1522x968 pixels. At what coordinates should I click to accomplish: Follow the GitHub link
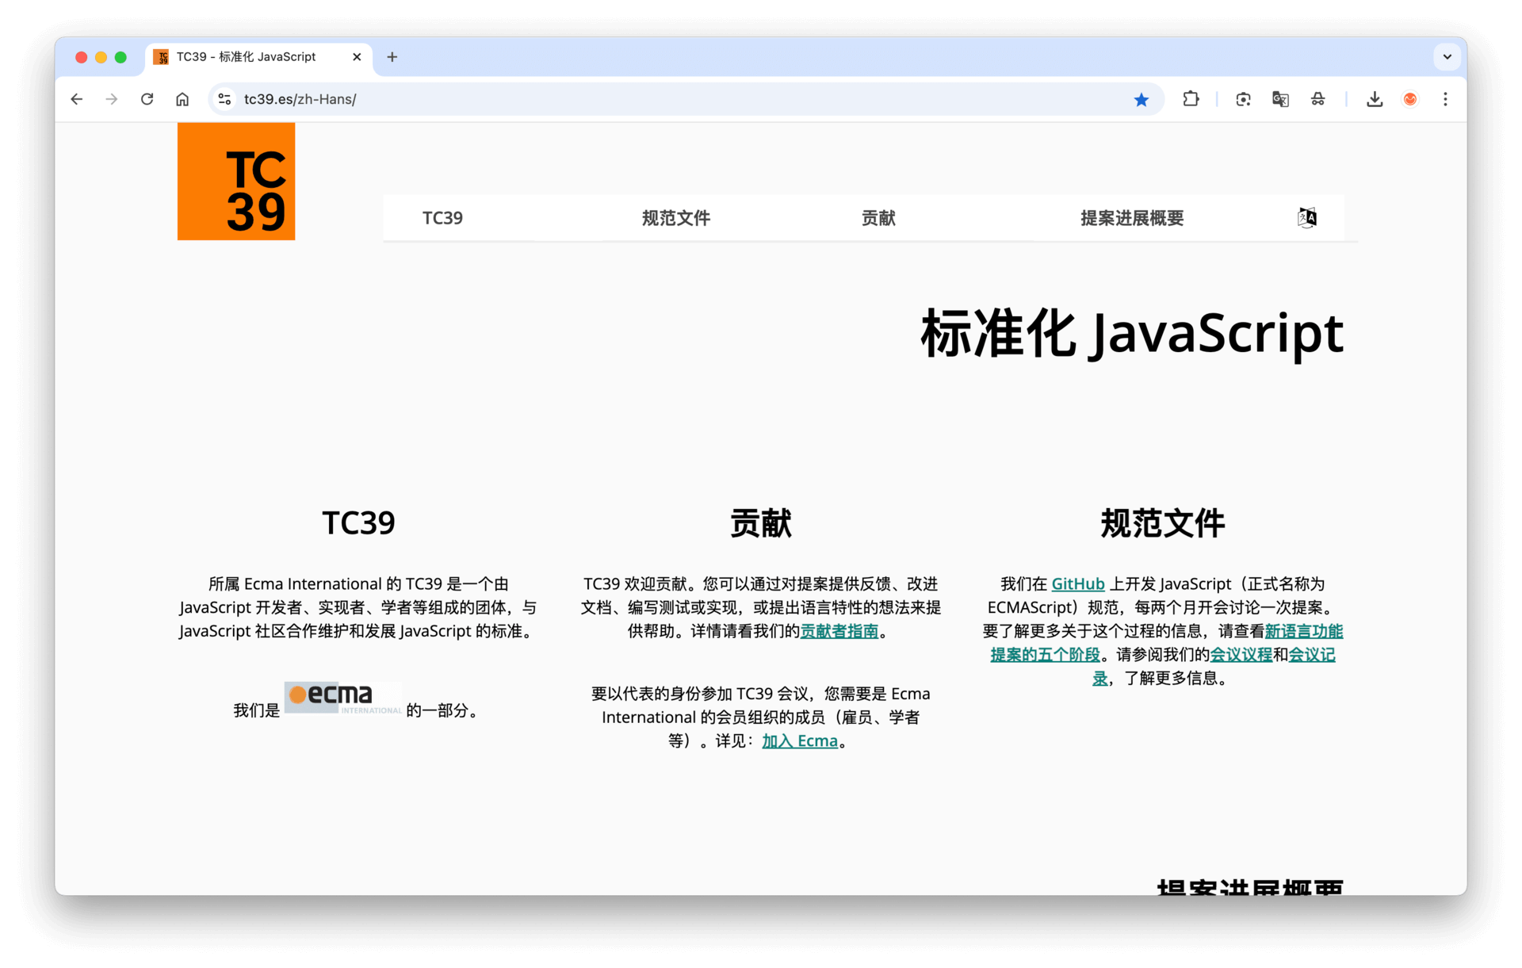click(1077, 584)
